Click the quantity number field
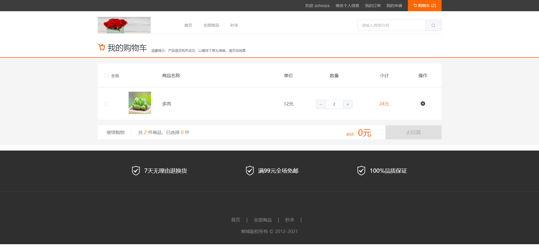Viewport: 539px width, 247px height. (x=334, y=104)
